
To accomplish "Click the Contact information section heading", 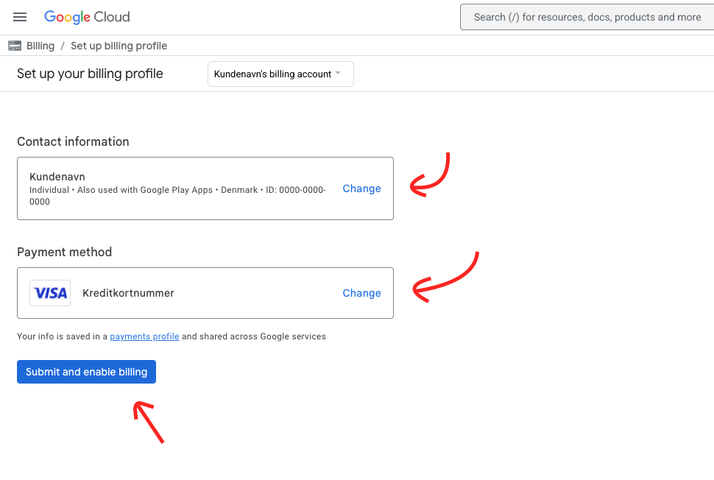I will coord(73,141).
